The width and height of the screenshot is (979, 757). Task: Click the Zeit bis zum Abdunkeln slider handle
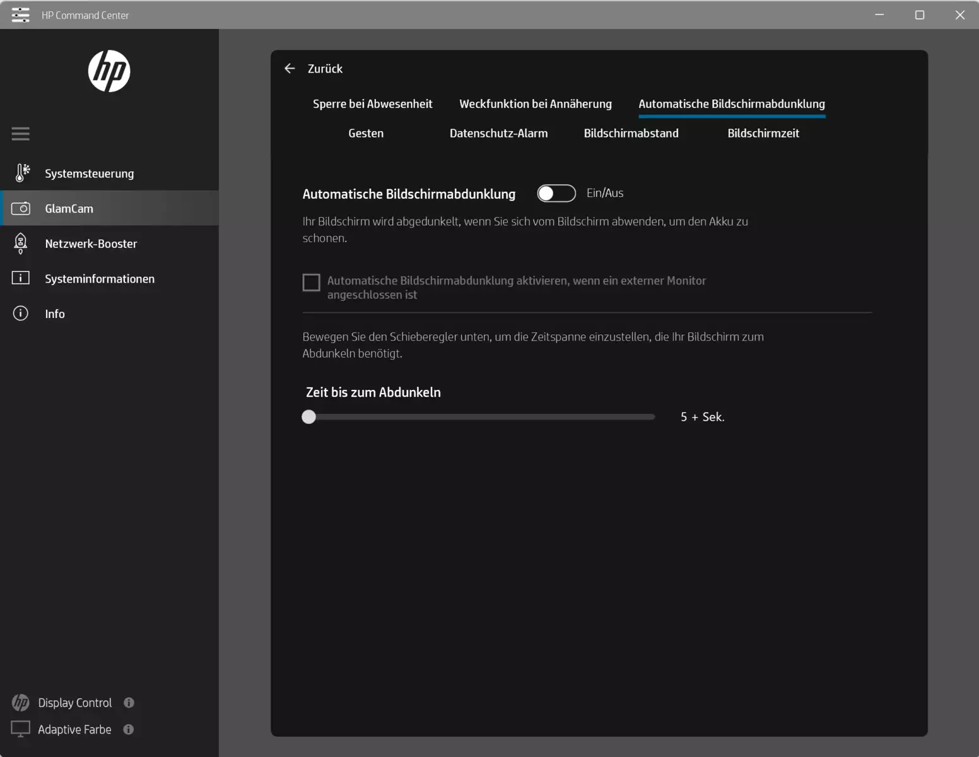coord(308,417)
